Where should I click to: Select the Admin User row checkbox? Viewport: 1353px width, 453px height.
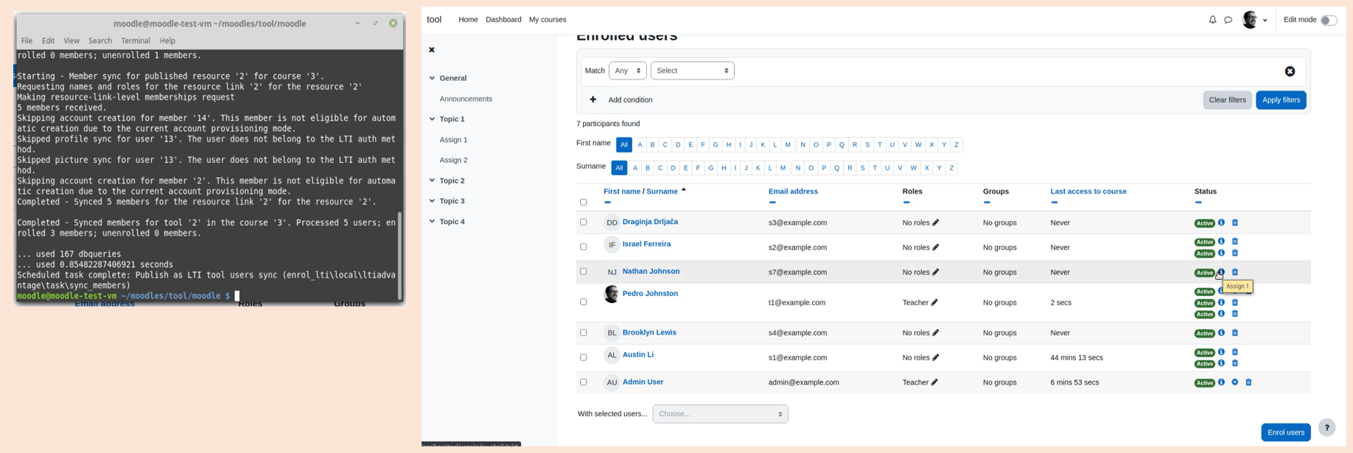click(x=583, y=382)
